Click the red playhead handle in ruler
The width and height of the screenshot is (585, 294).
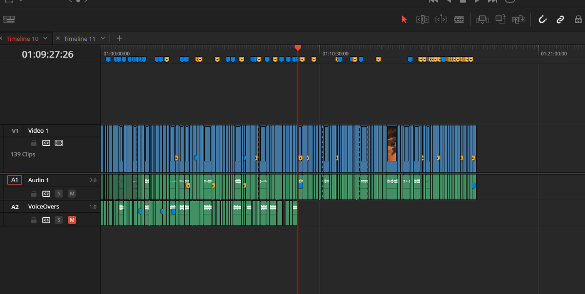click(x=298, y=47)
